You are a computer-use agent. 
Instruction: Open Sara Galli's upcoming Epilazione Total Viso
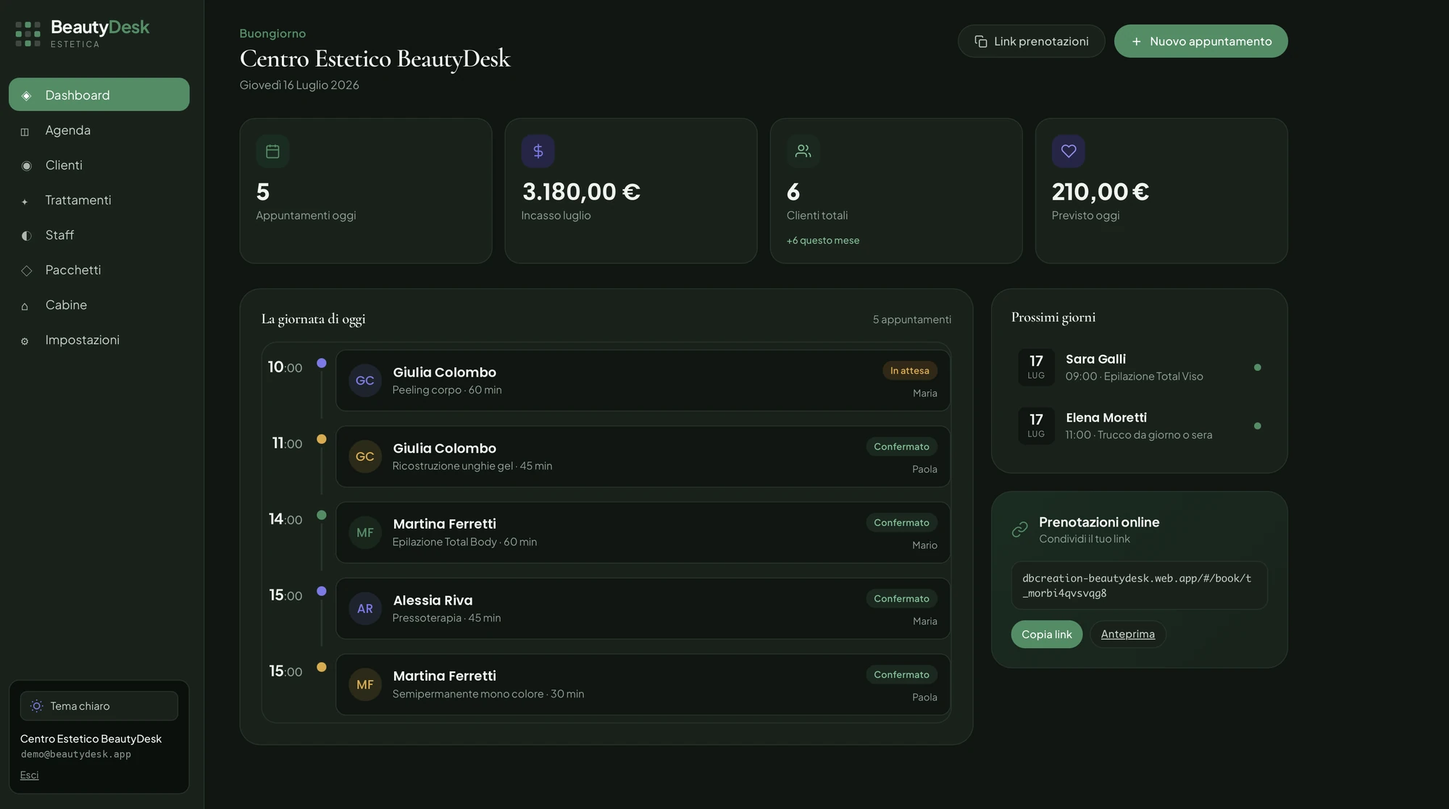1139,367
